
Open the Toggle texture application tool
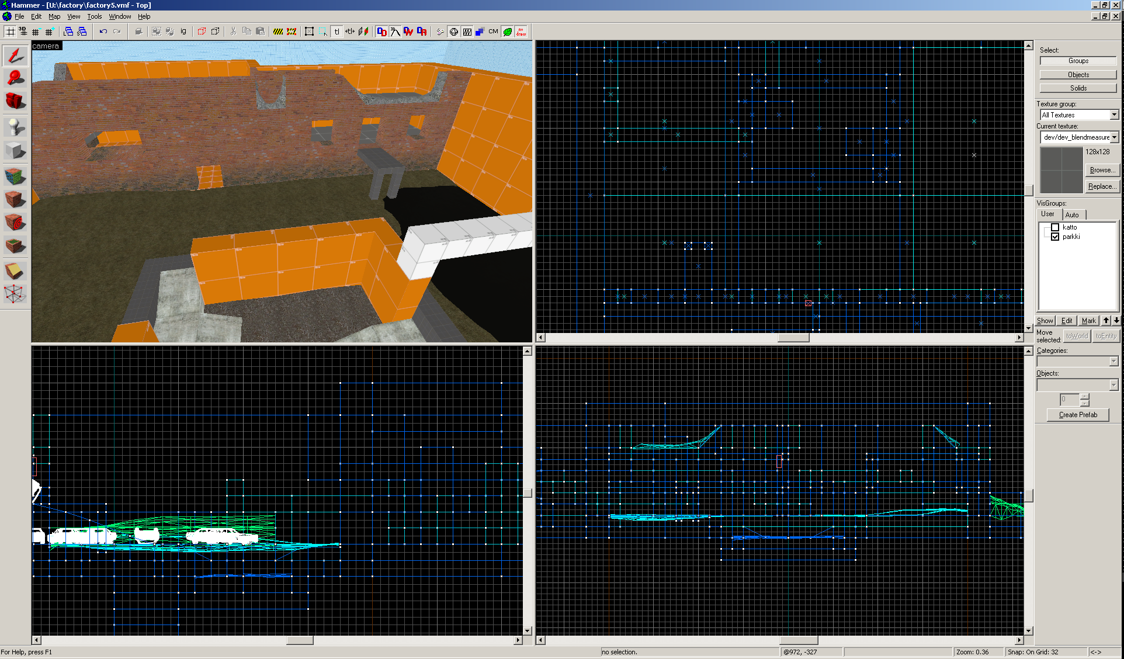coord(15,175)
